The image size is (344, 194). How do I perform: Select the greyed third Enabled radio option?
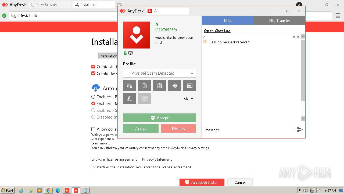pyautogui.click(x=93, y=110)
